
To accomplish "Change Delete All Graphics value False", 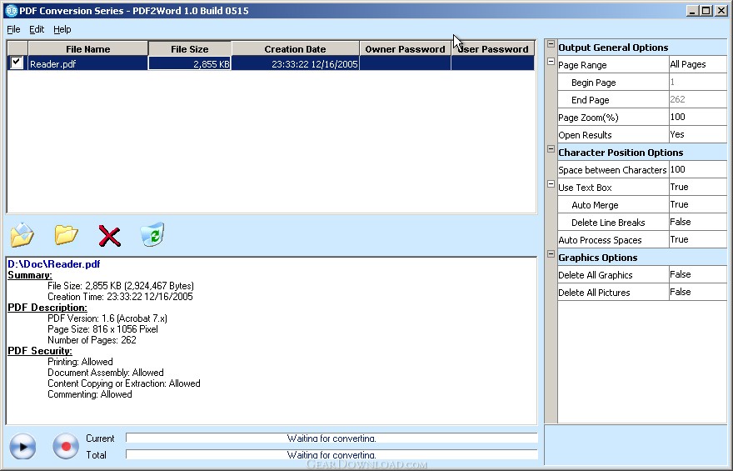I will coord(697,275).
